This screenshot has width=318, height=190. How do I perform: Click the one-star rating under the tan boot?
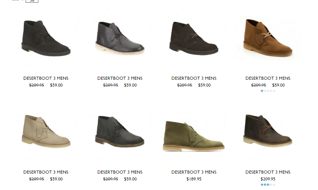click(x=268, y=91)
